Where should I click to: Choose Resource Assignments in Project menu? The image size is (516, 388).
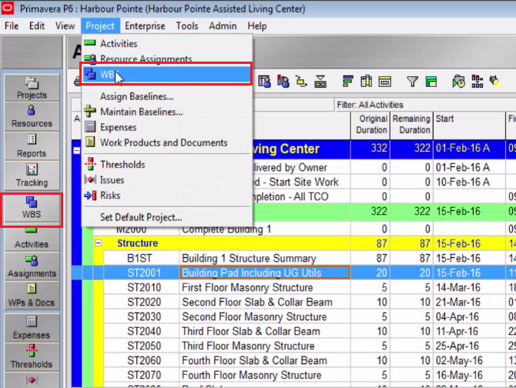167,59
